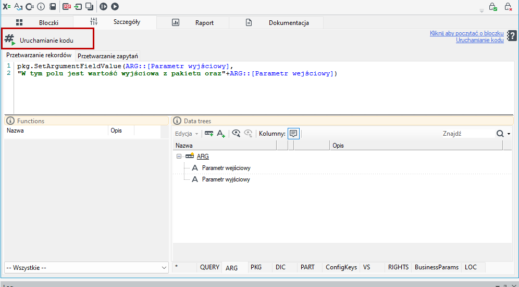Image resolution: width=519 pixels, height=287 pixels.
Task: Switch to the RIGHTS data tree tab
Action: (398, 267)
